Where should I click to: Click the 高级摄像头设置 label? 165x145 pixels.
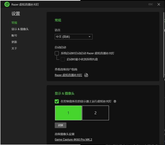tap(64, 134)
